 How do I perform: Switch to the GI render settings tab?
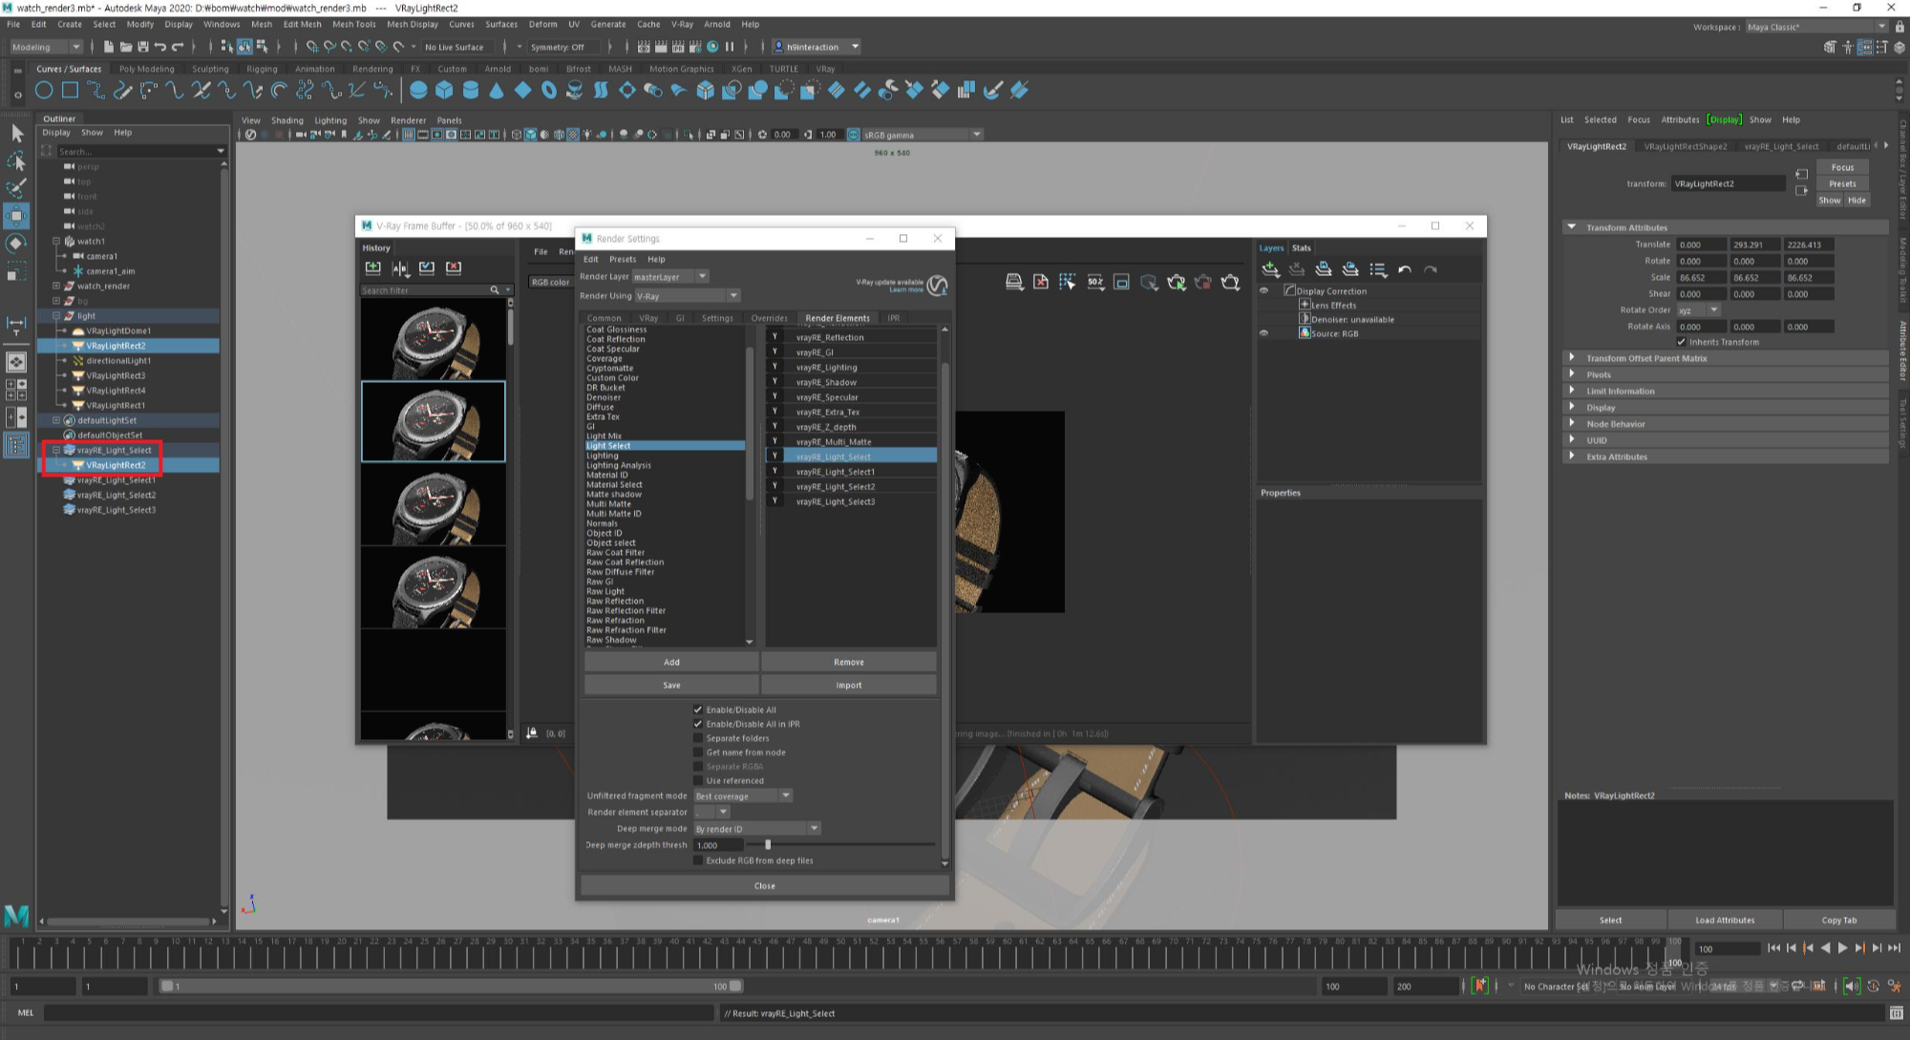pos(680,318)
